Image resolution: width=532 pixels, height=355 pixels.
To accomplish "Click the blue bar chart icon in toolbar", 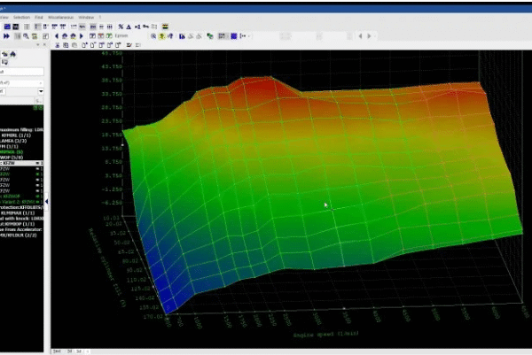I will [x=182, y=36].
